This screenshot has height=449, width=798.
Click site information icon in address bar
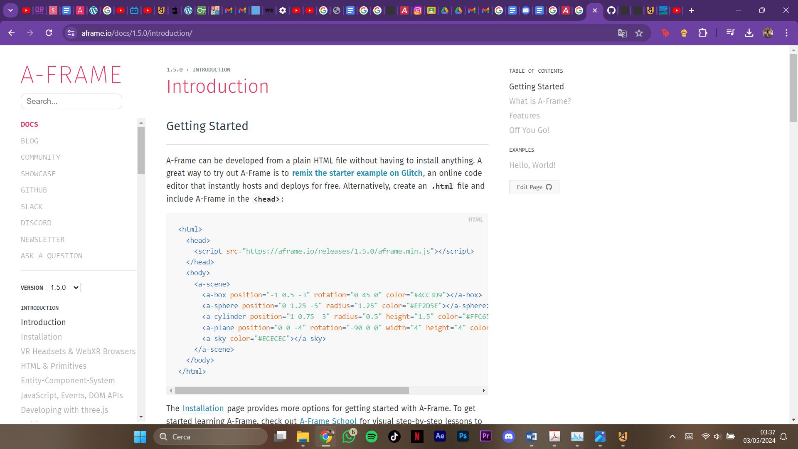pyautogui.click(x=71, y=33)
